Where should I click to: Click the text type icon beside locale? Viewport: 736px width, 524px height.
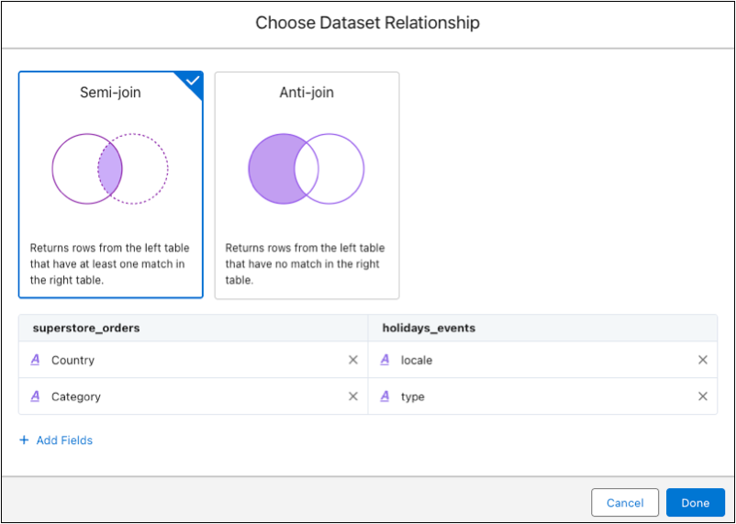coord(385,360)
